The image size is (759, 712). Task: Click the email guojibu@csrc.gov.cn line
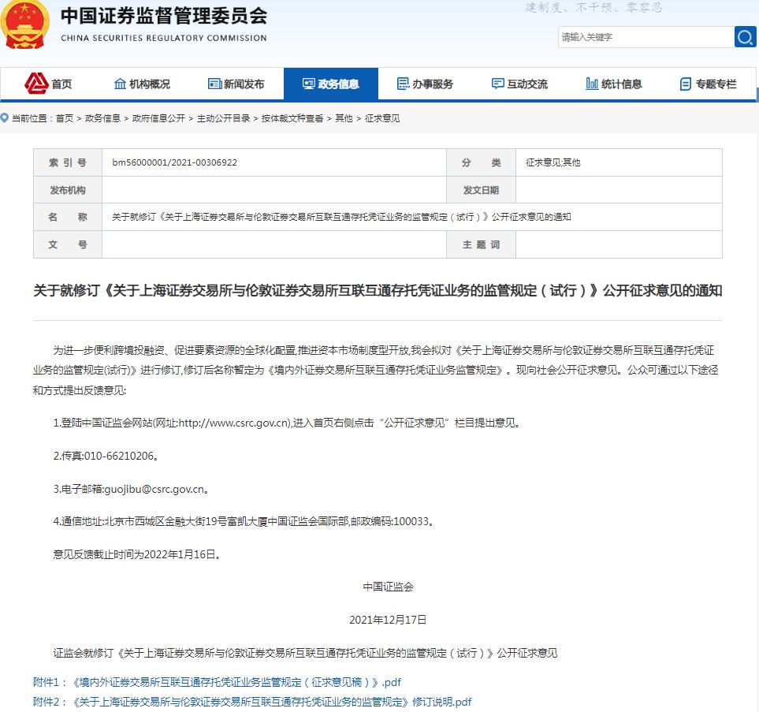click(x=131, y=489)
